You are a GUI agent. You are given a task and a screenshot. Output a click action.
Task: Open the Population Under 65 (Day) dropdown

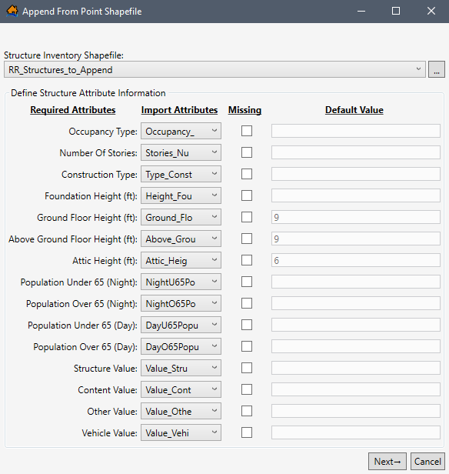tap(181, 325)
